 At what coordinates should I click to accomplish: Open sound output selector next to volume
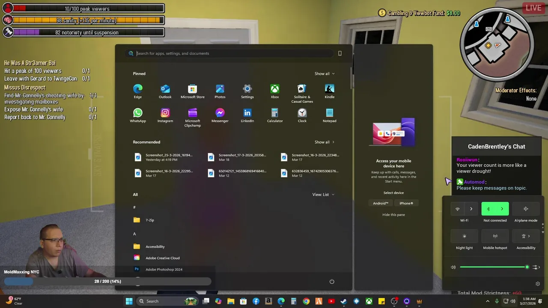click(536, 267)
